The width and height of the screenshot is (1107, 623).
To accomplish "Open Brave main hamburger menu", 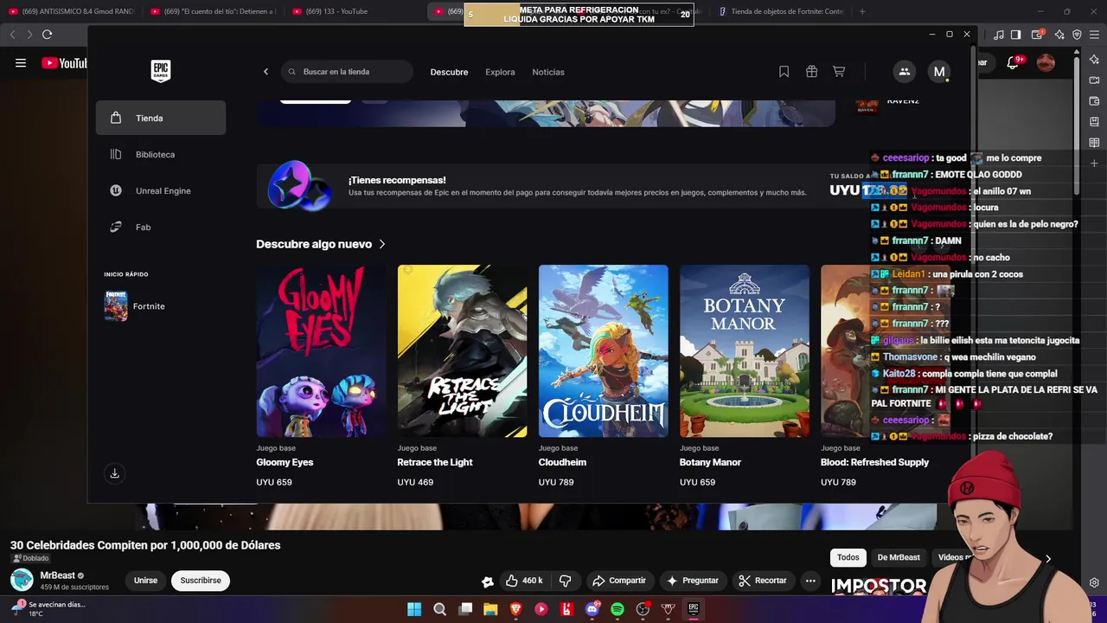I will coord(1094,35).
